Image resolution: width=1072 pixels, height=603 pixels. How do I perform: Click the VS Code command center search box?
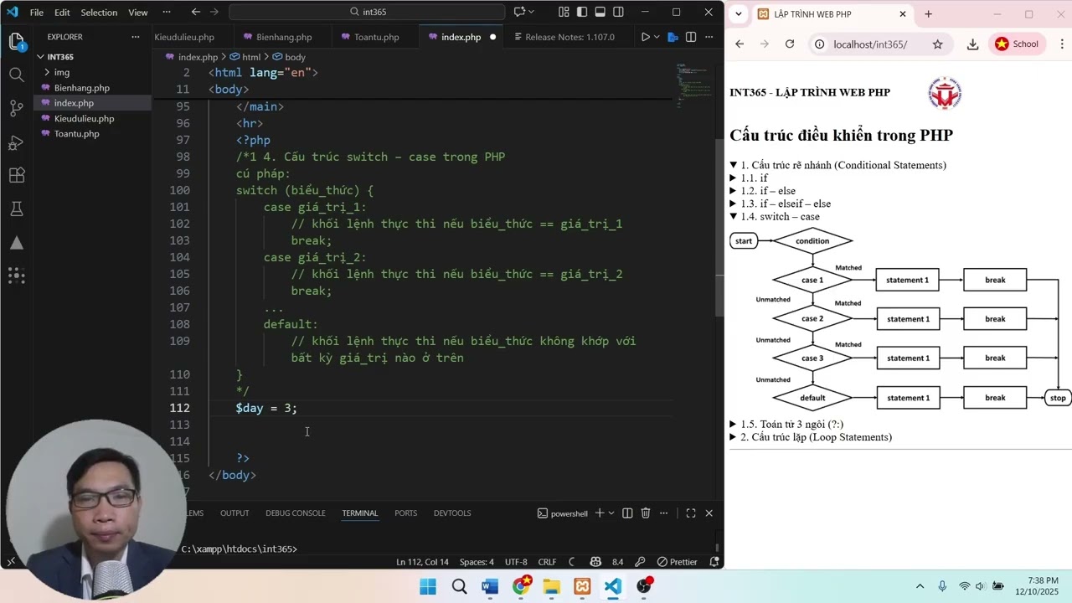(367, 12)
